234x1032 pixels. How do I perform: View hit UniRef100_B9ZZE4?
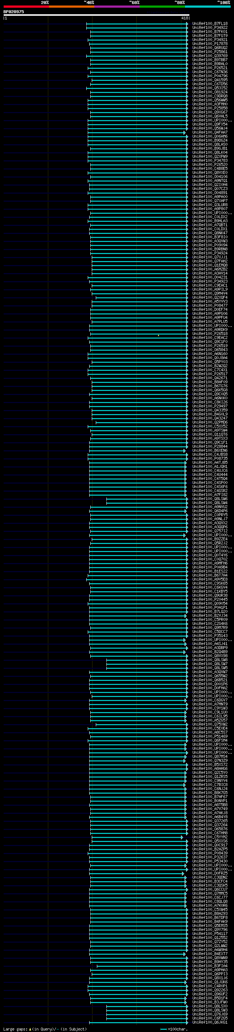pyautogui.click(x=210, y=539)
